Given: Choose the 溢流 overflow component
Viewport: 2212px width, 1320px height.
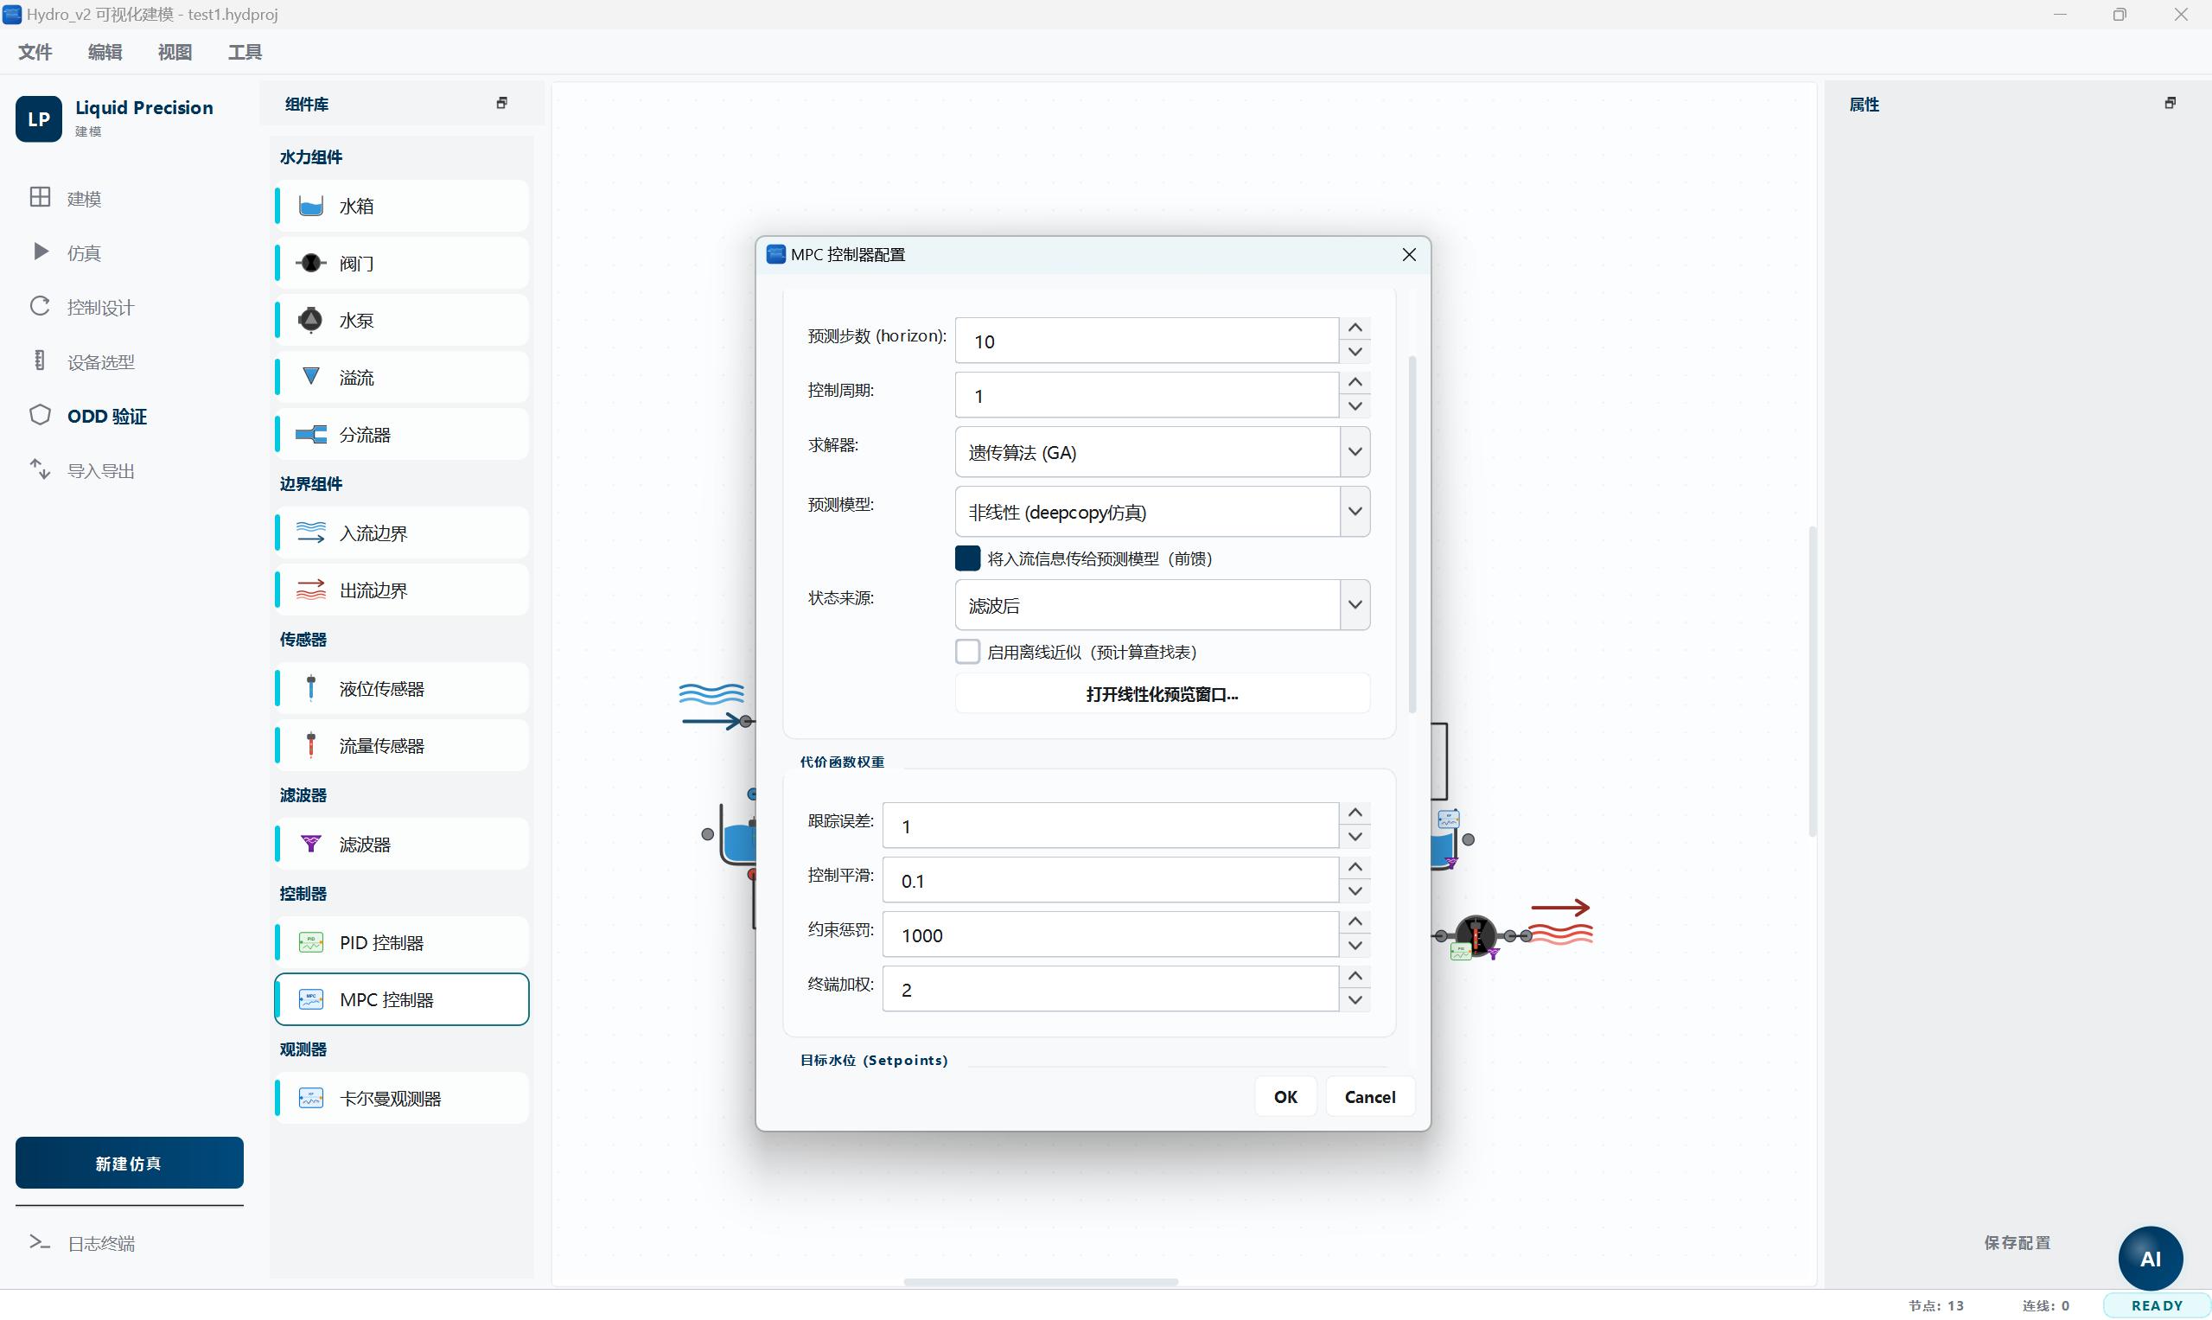Looking at the screenshot, I should tap(401, 377).
